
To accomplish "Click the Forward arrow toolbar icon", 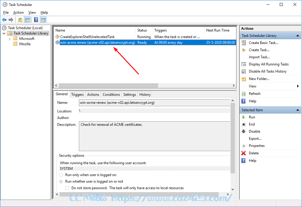I will pos(11,20).
